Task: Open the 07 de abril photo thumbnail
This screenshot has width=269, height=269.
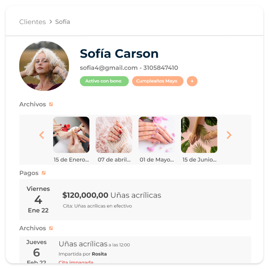Action: (x=114, y=135)
